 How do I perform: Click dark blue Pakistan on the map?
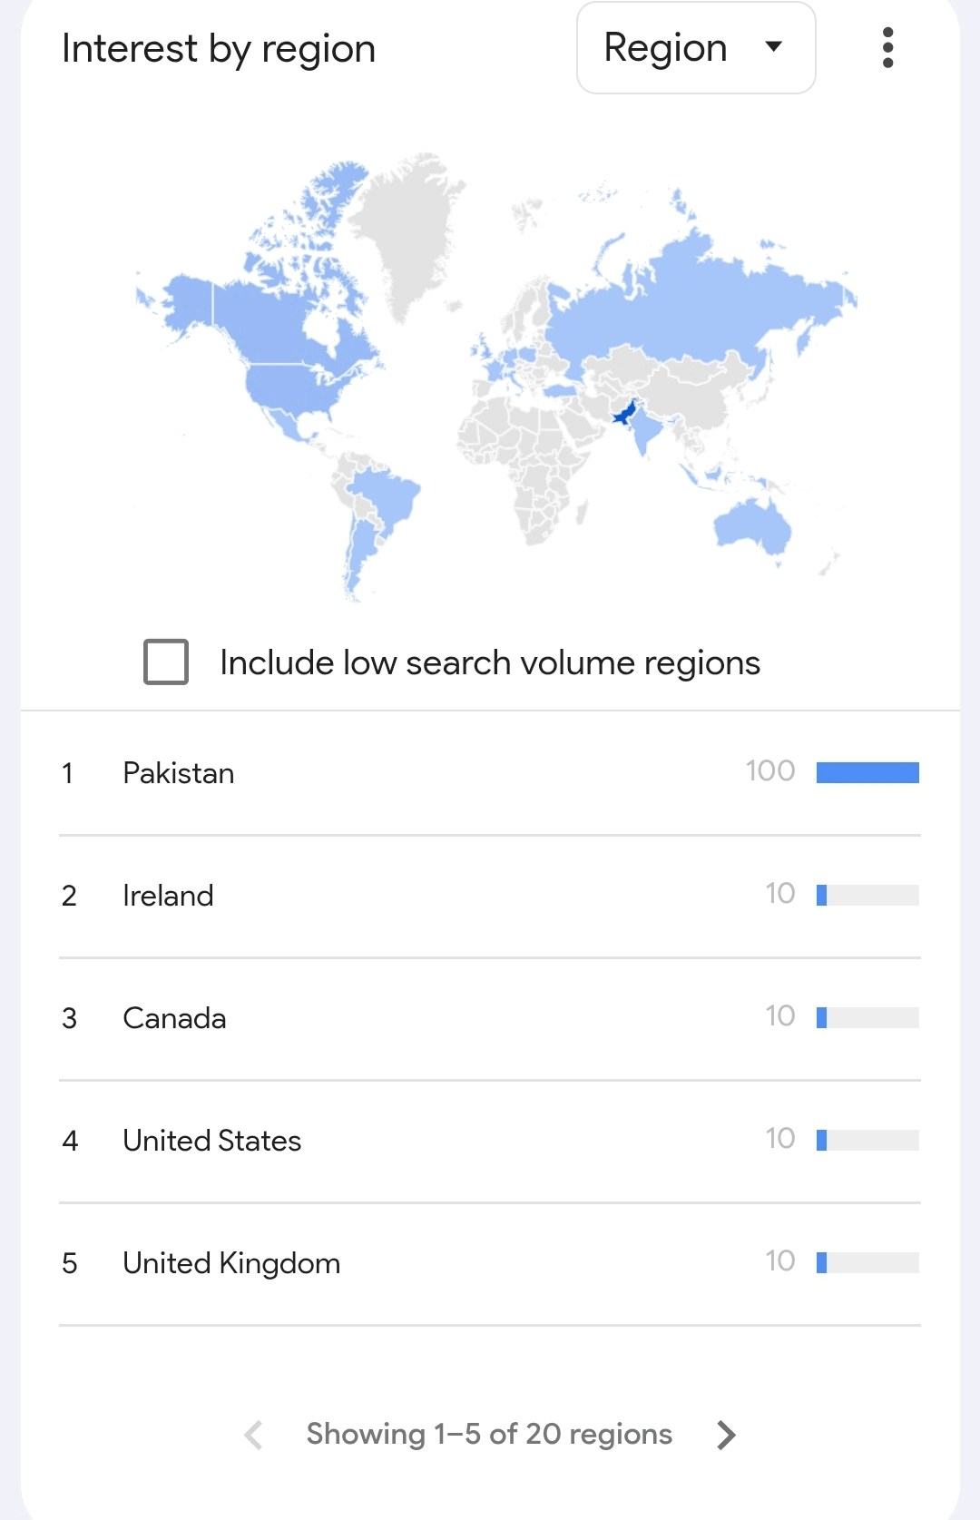tap(625, 413)
